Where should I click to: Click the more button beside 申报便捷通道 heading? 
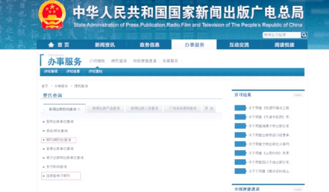pos(298,189)
